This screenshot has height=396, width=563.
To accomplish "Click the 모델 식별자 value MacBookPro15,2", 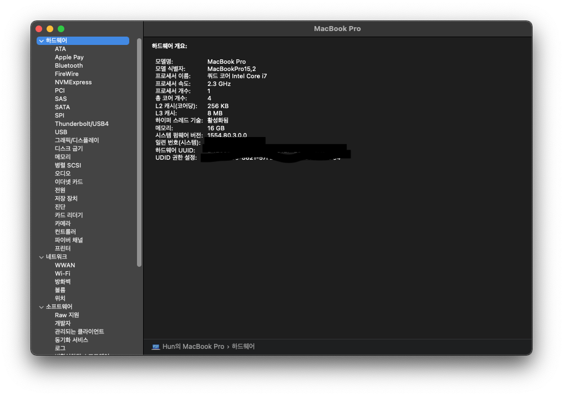I will (232, 69).
